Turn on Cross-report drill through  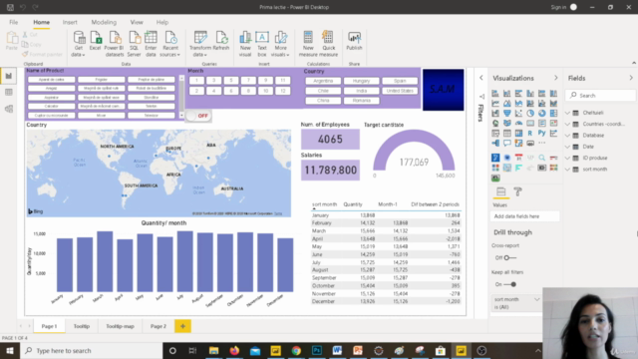click(509, 257)
